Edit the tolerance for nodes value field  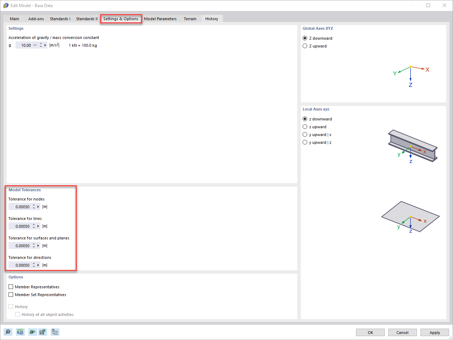coord(22,206)
